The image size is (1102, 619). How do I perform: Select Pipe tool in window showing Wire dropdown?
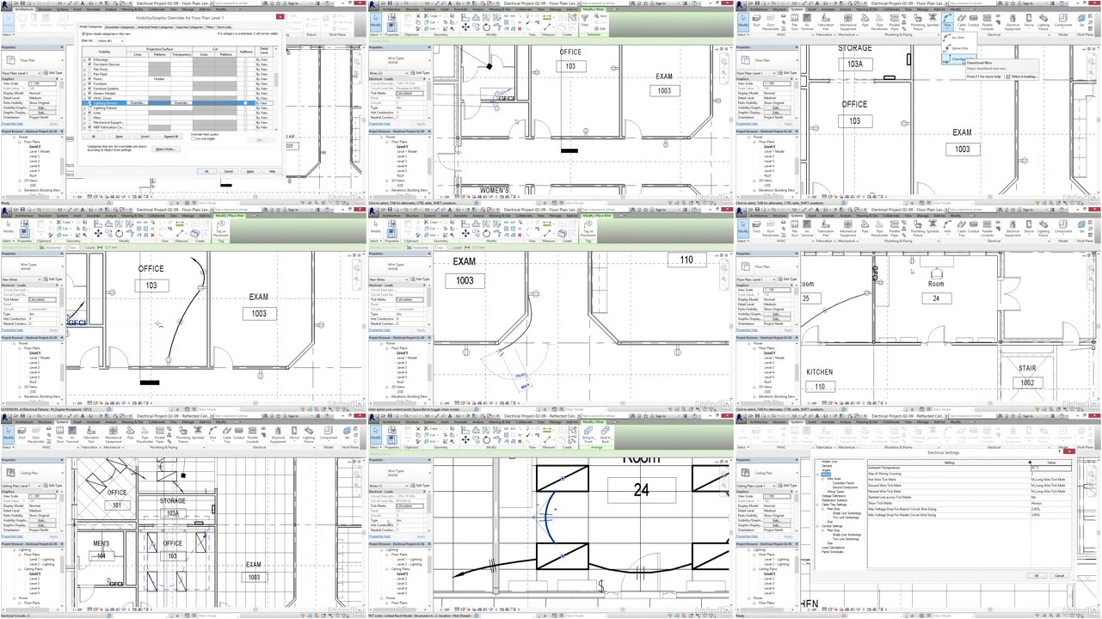pyautogui.click(x=865, y=21)
